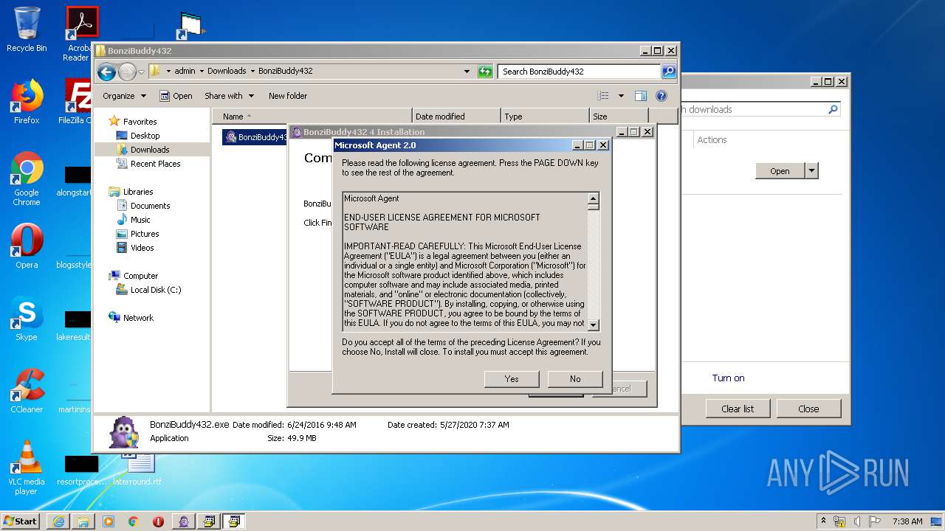Click the Search BonziBuddy432 input field
945x531 pixels.
tap(579, 72)
